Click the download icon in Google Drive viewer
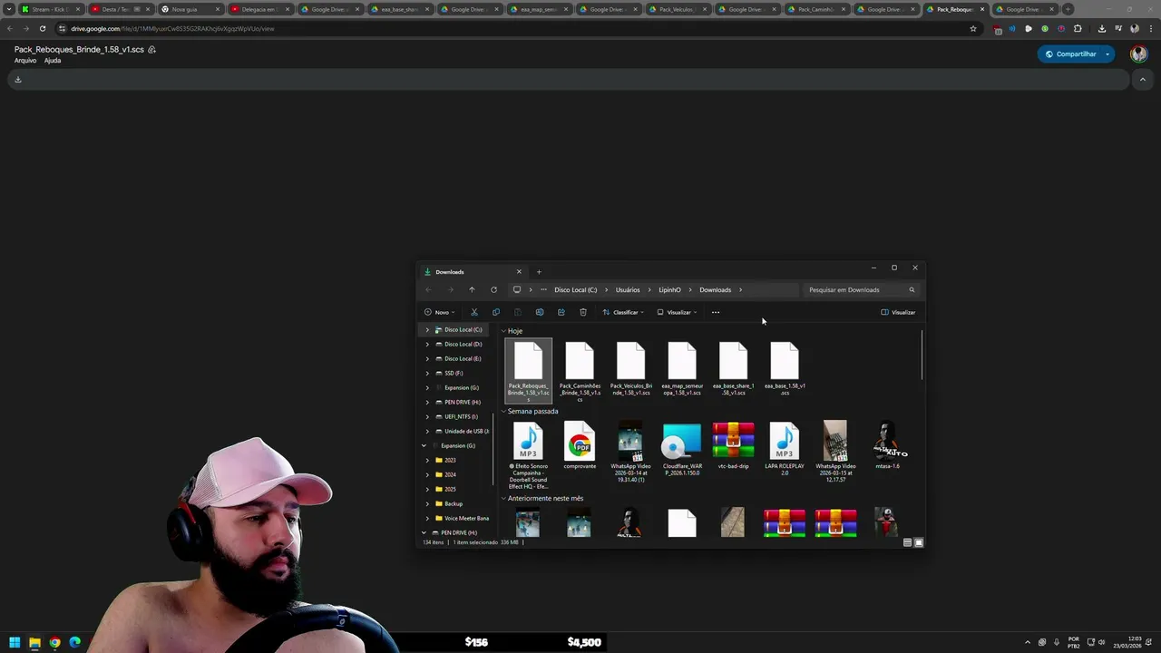Image resolution: width=1161 pixels, height=653 pixels. (17, 79)
